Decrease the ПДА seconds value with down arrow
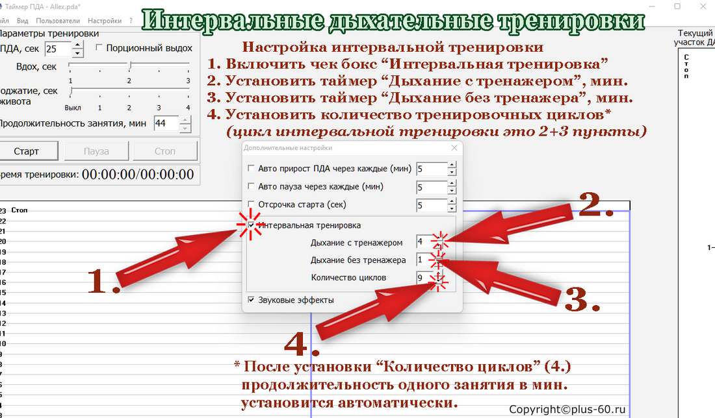715x418 pixels. pyautogui.click(x=78, y=53)
